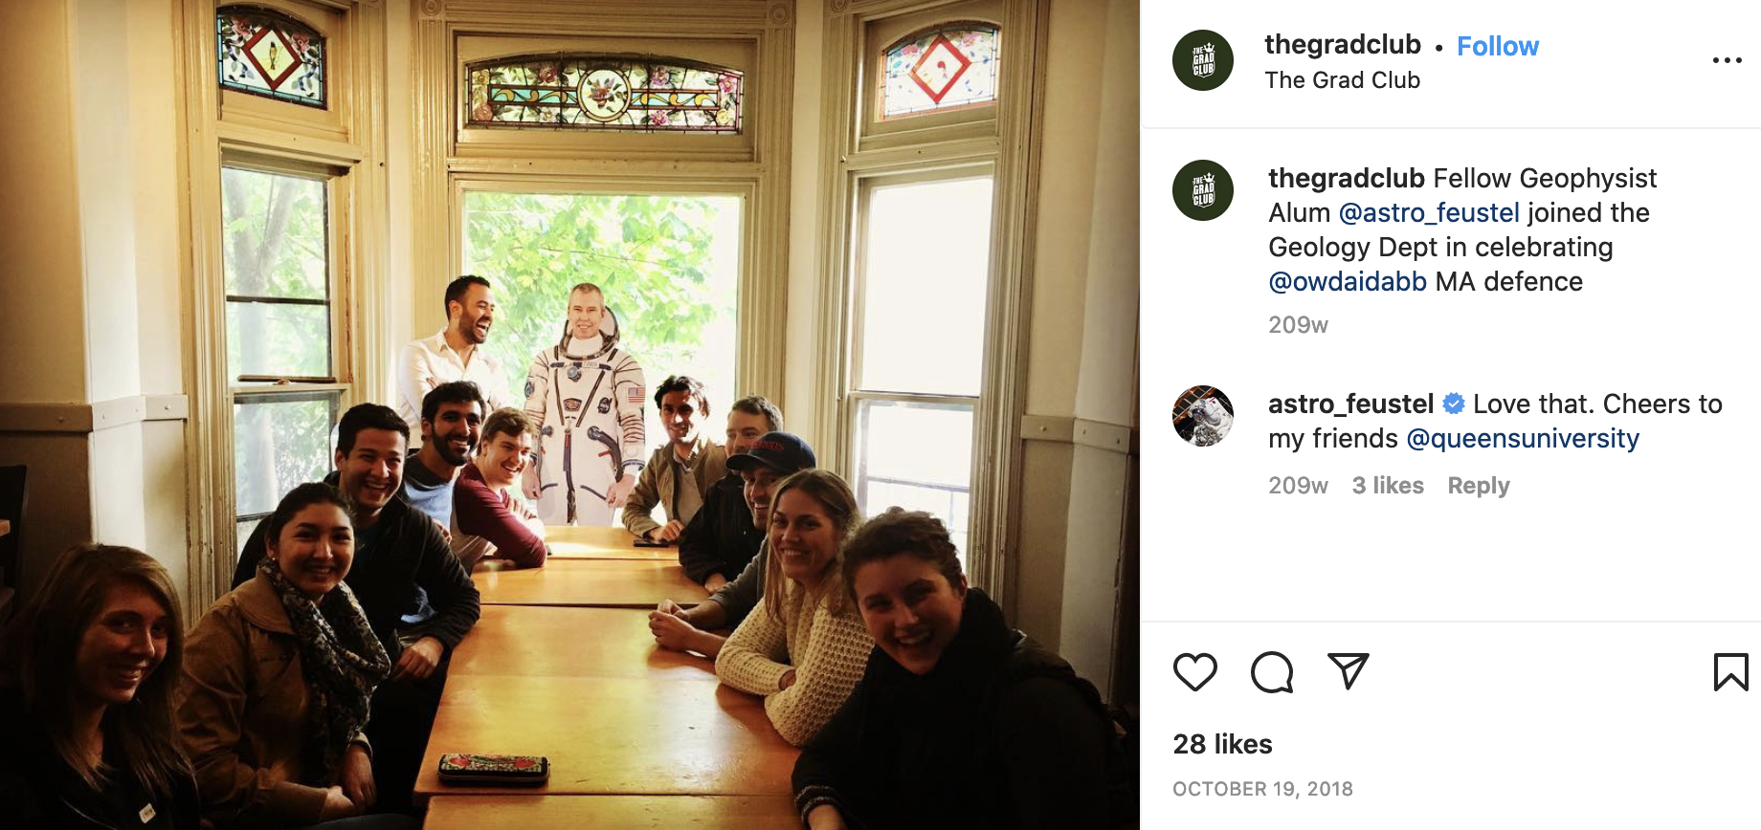Click the verified badge next to astro_feustel
1761x830 pixels.
coord(1454,404)
